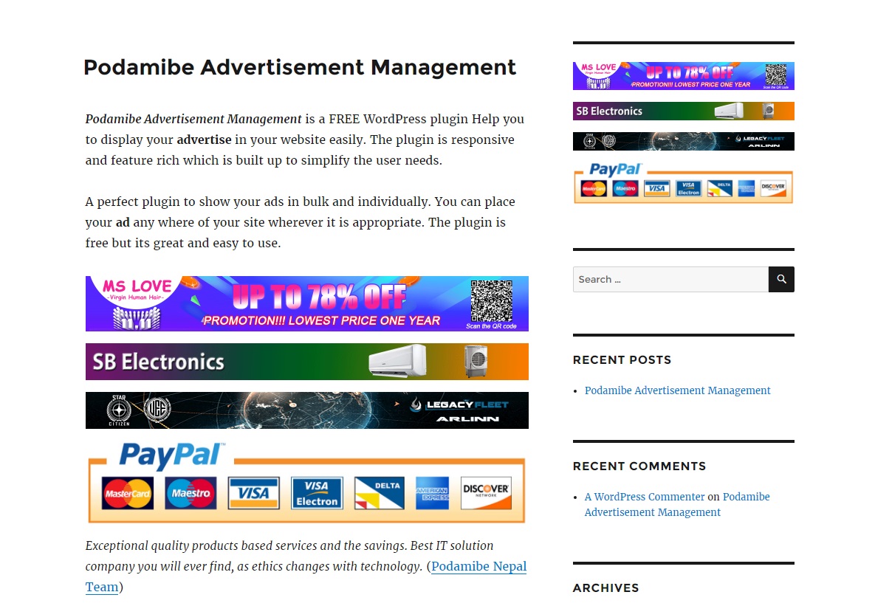Click the page title Podamibe Advertisement Management
Screen dimensions: 875x606
pyautogui.click(x=300, y=67)
